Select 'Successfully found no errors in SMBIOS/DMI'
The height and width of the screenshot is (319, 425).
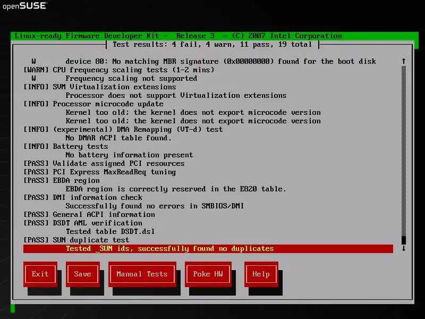(x=155, y=206)
